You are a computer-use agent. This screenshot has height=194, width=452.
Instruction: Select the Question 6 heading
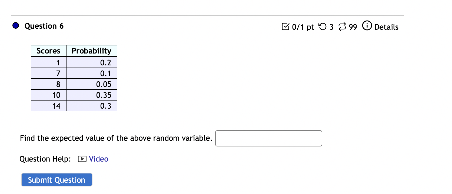tap(44, 26)
